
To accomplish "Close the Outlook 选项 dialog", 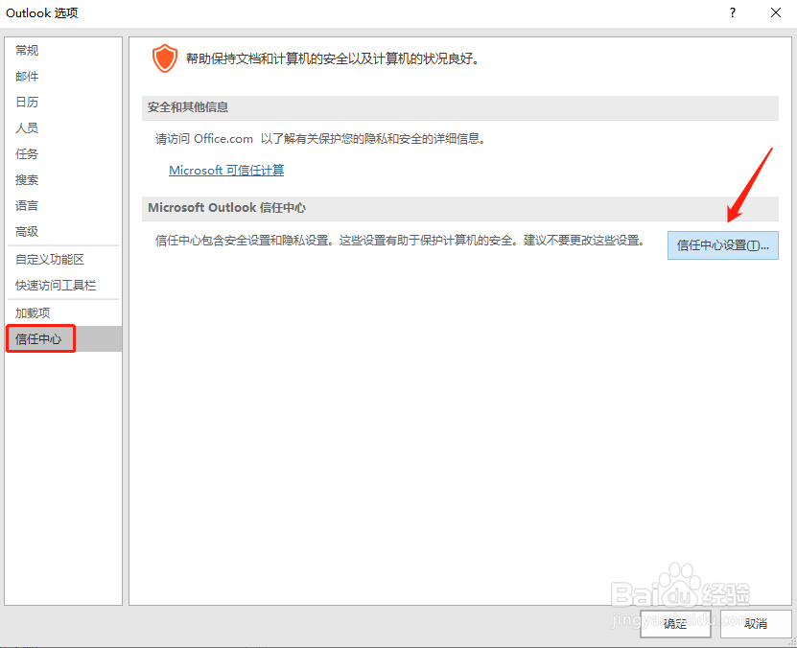I will point(776,12).
